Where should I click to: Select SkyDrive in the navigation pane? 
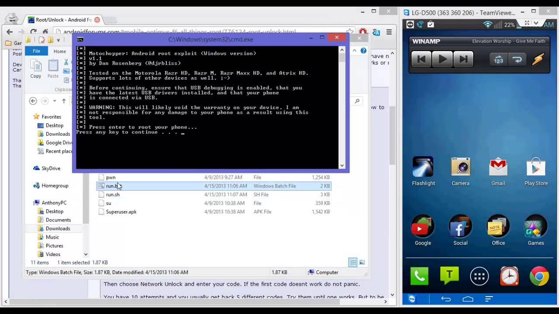point(51,168)
